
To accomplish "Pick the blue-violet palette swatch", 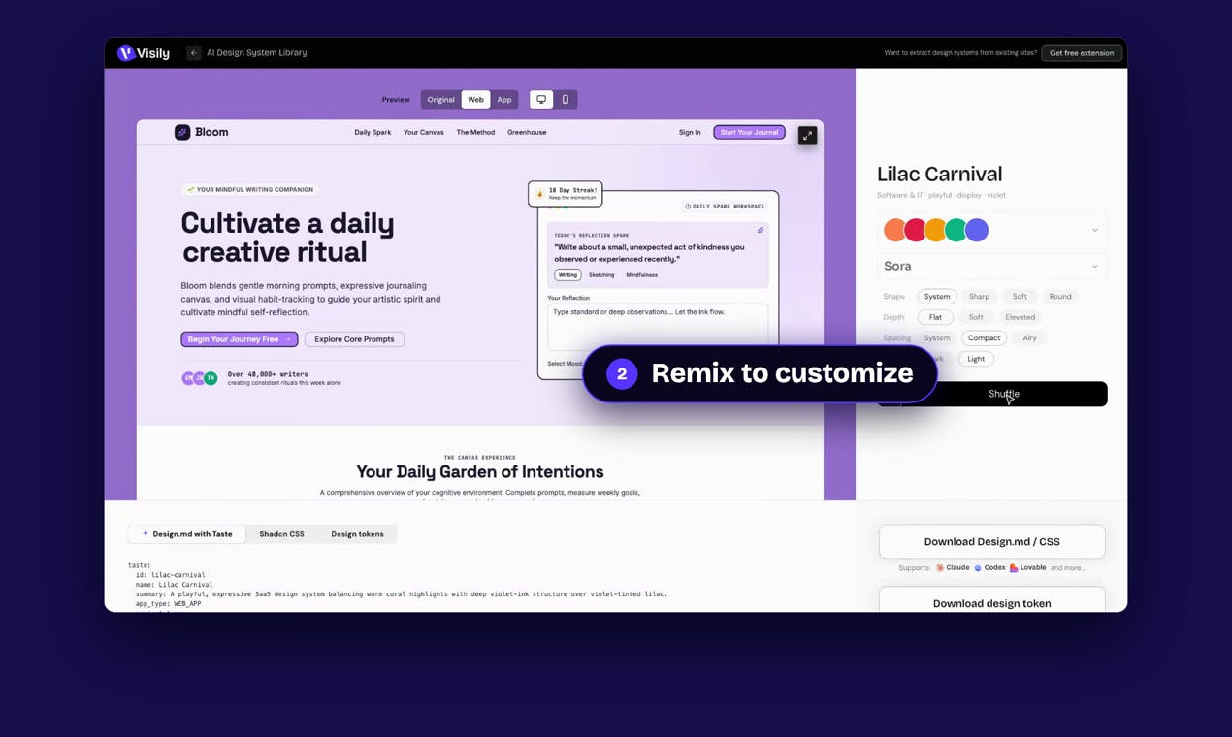I will click(977, 230).
